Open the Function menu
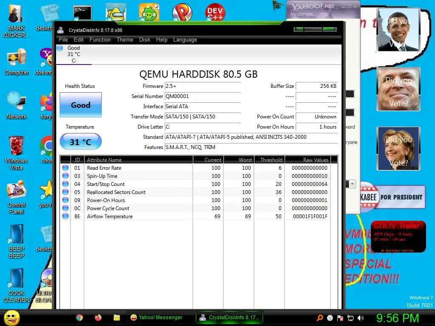 point(100,39)
